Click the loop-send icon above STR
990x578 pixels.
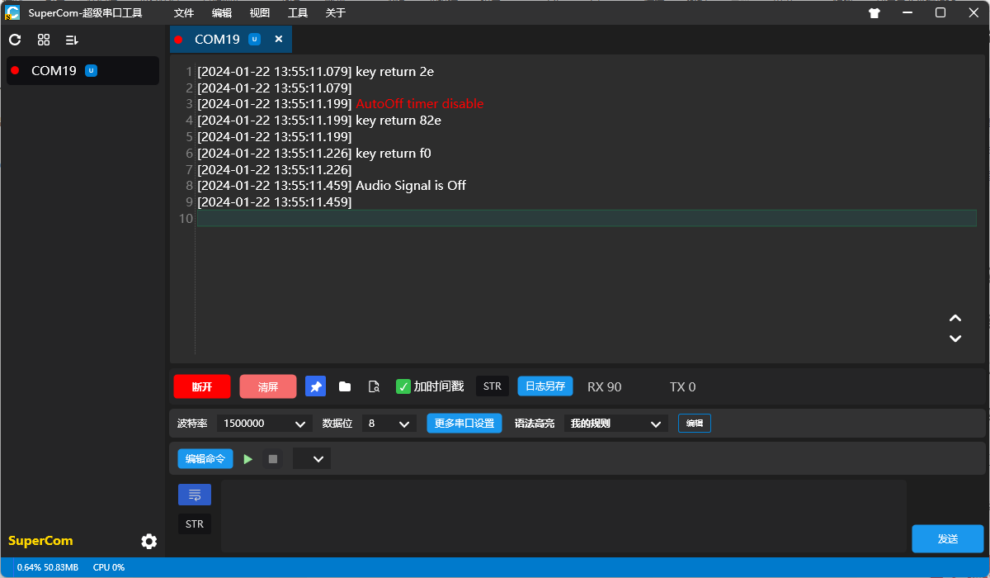click(194, 494)
